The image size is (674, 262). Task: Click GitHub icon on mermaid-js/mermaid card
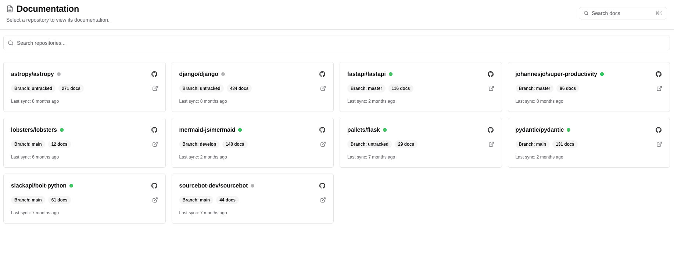click(322, 130)
